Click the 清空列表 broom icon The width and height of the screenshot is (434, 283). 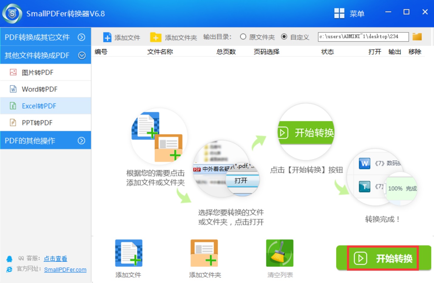[280, 253]
